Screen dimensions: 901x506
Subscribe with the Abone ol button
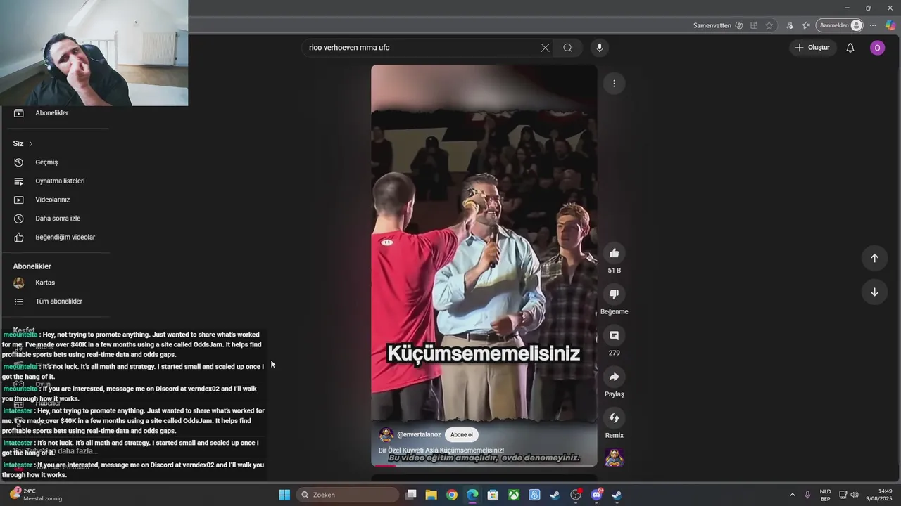(462, 434)
